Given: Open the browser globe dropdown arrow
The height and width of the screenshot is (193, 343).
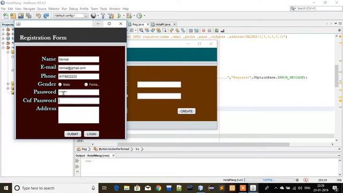Looking at the screenshot, I should pyautogui.click(x=98, y=16).
